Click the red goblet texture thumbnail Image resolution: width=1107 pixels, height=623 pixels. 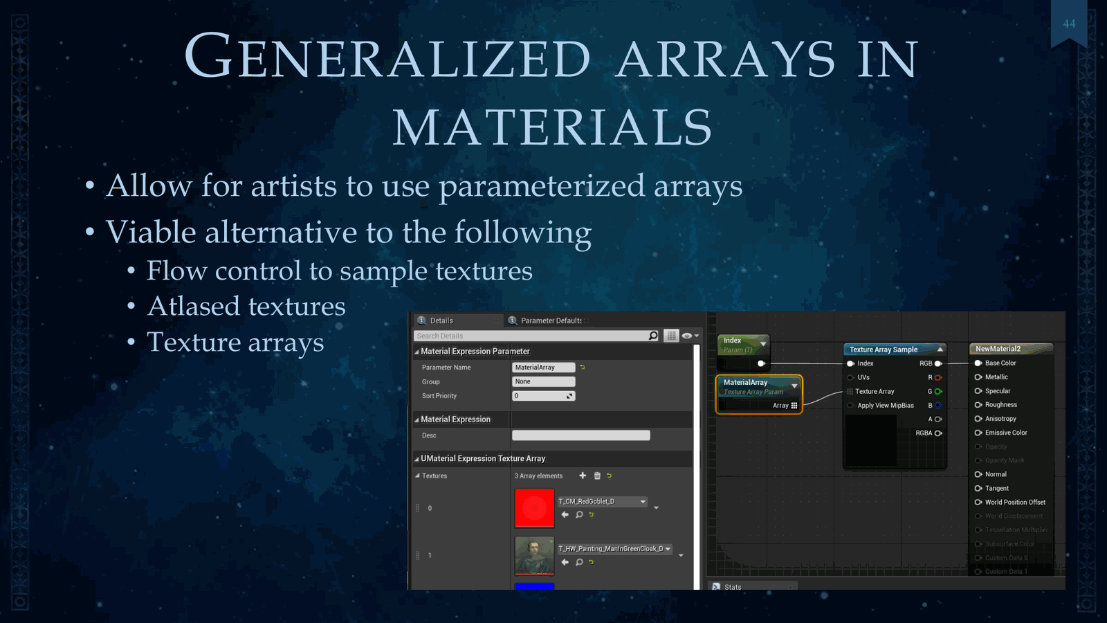(x=535, y=508)
